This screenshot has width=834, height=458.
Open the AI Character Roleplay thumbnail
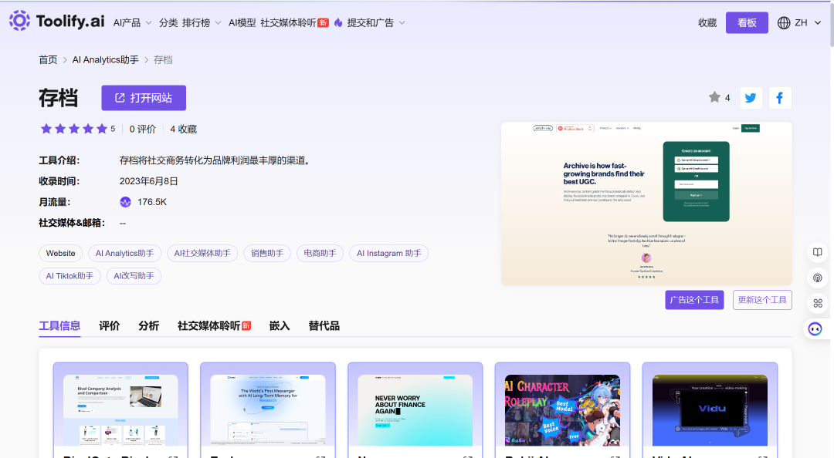click(563, 410)
